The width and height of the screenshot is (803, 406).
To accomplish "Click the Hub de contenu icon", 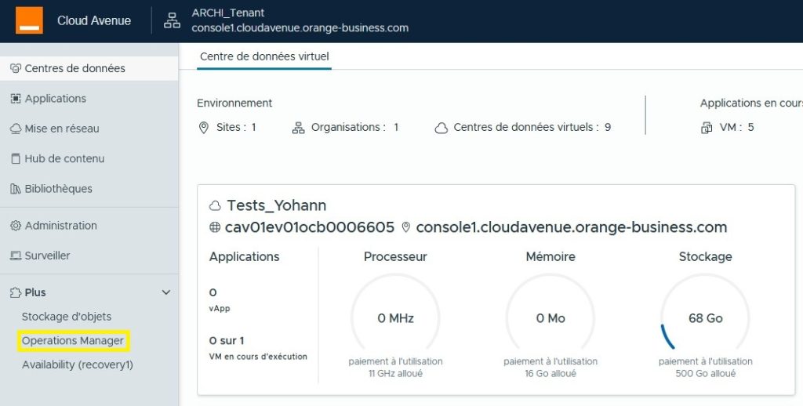I will [x=15, y=159].
